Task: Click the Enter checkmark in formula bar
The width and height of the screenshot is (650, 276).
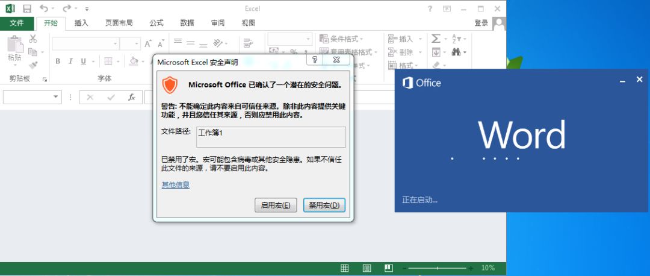Action: coord(111,97)
